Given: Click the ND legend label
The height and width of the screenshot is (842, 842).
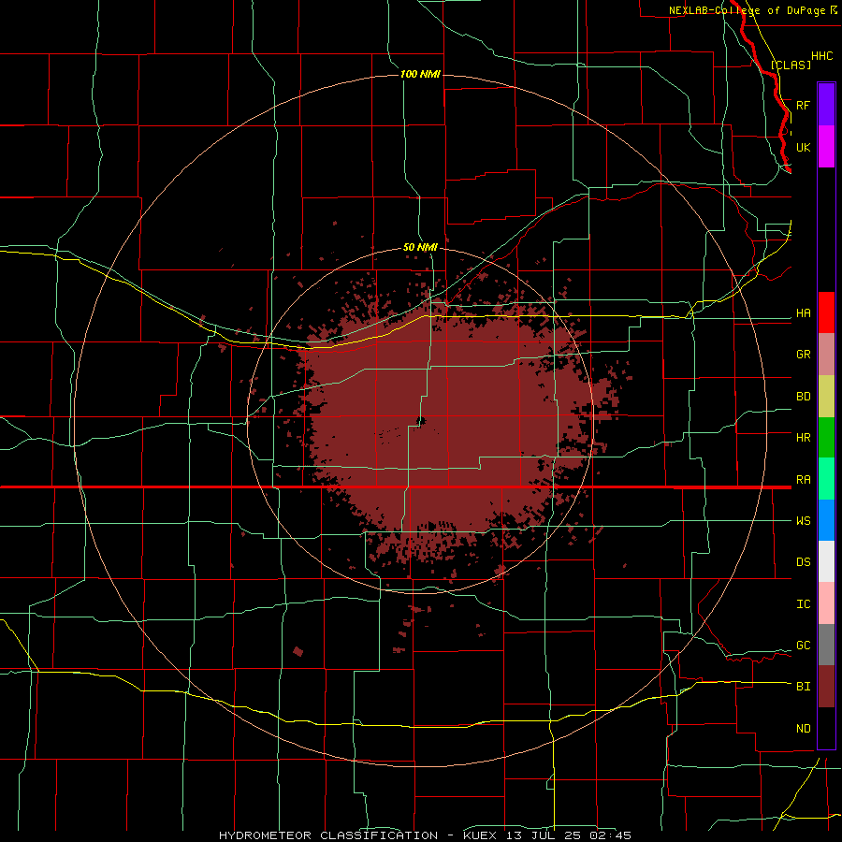Looking at the screenshot, I should pyautogui.click(x=803, y=729).
